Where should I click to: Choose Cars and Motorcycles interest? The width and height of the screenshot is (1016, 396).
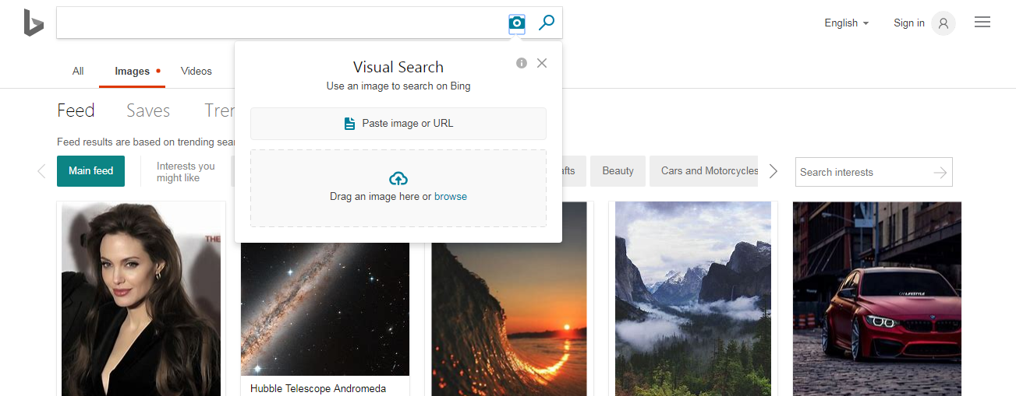(704, 171)
